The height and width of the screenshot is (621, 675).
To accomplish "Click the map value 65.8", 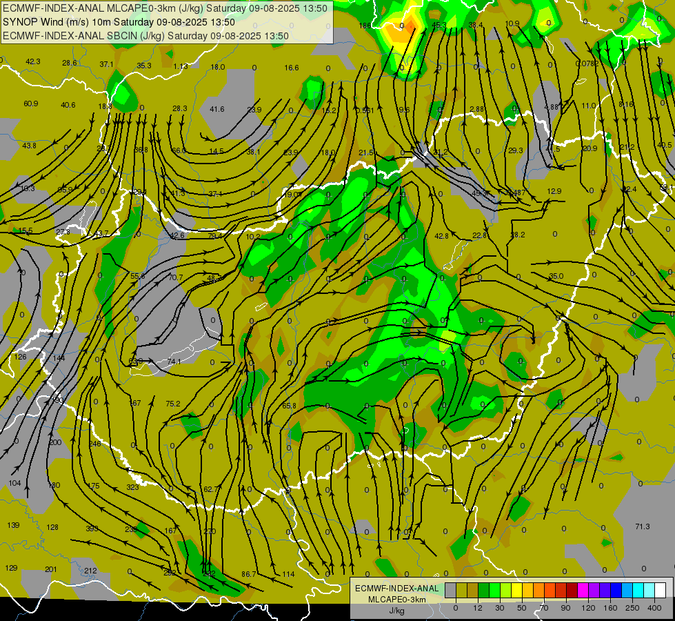I will click(x=290, y=406).
